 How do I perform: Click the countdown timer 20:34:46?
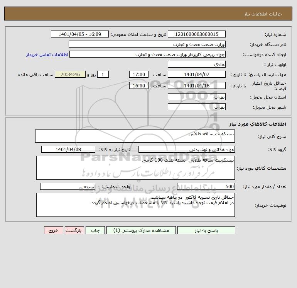click(70, 75)
